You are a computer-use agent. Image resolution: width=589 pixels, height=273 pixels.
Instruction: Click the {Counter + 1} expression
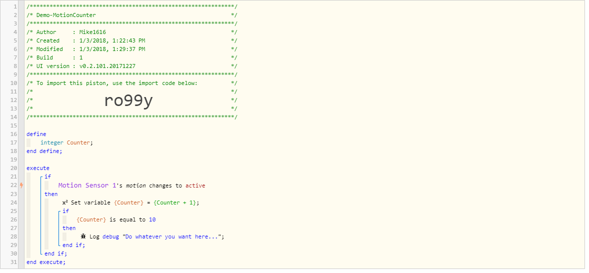coord(174,203)
